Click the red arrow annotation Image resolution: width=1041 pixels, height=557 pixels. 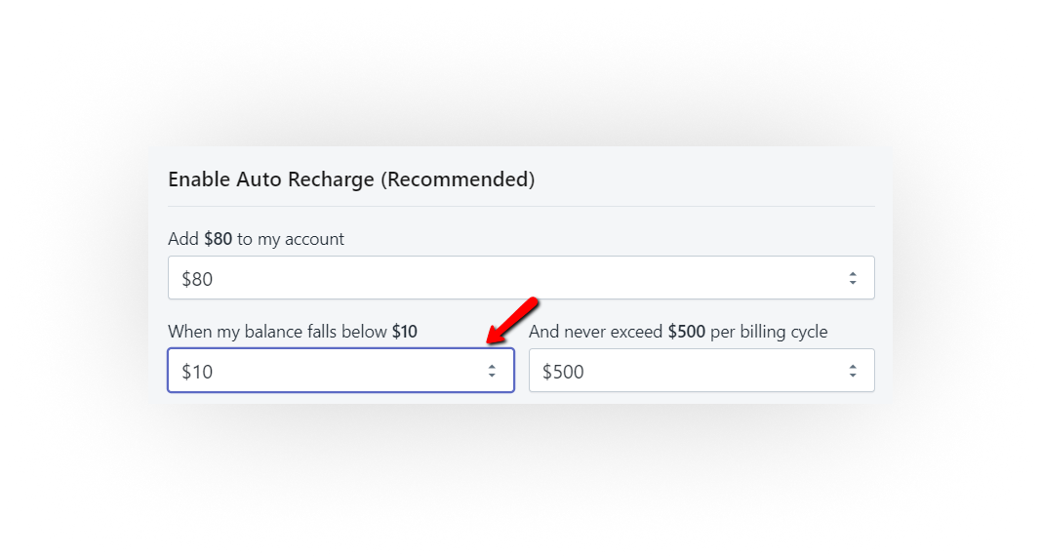pyautogui.click(x=512, y=321)
